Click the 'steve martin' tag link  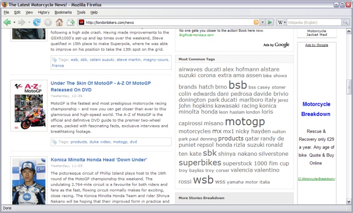click(128, 60)
